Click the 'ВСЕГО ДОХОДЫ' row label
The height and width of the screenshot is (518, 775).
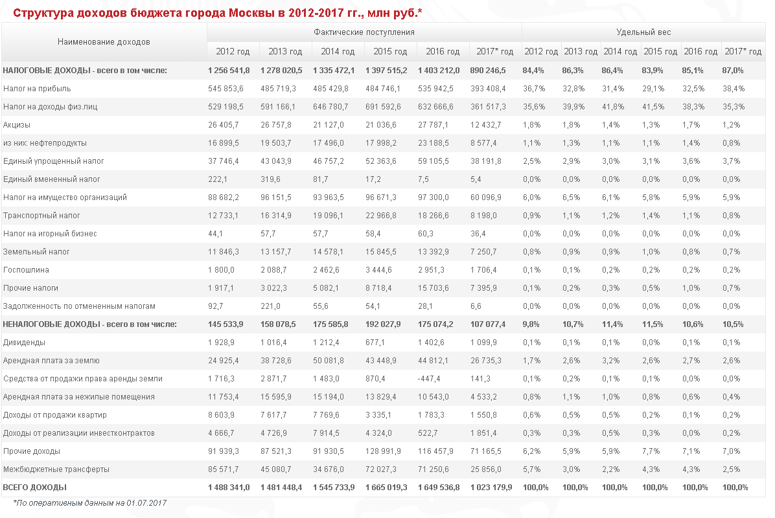point(34,488)
